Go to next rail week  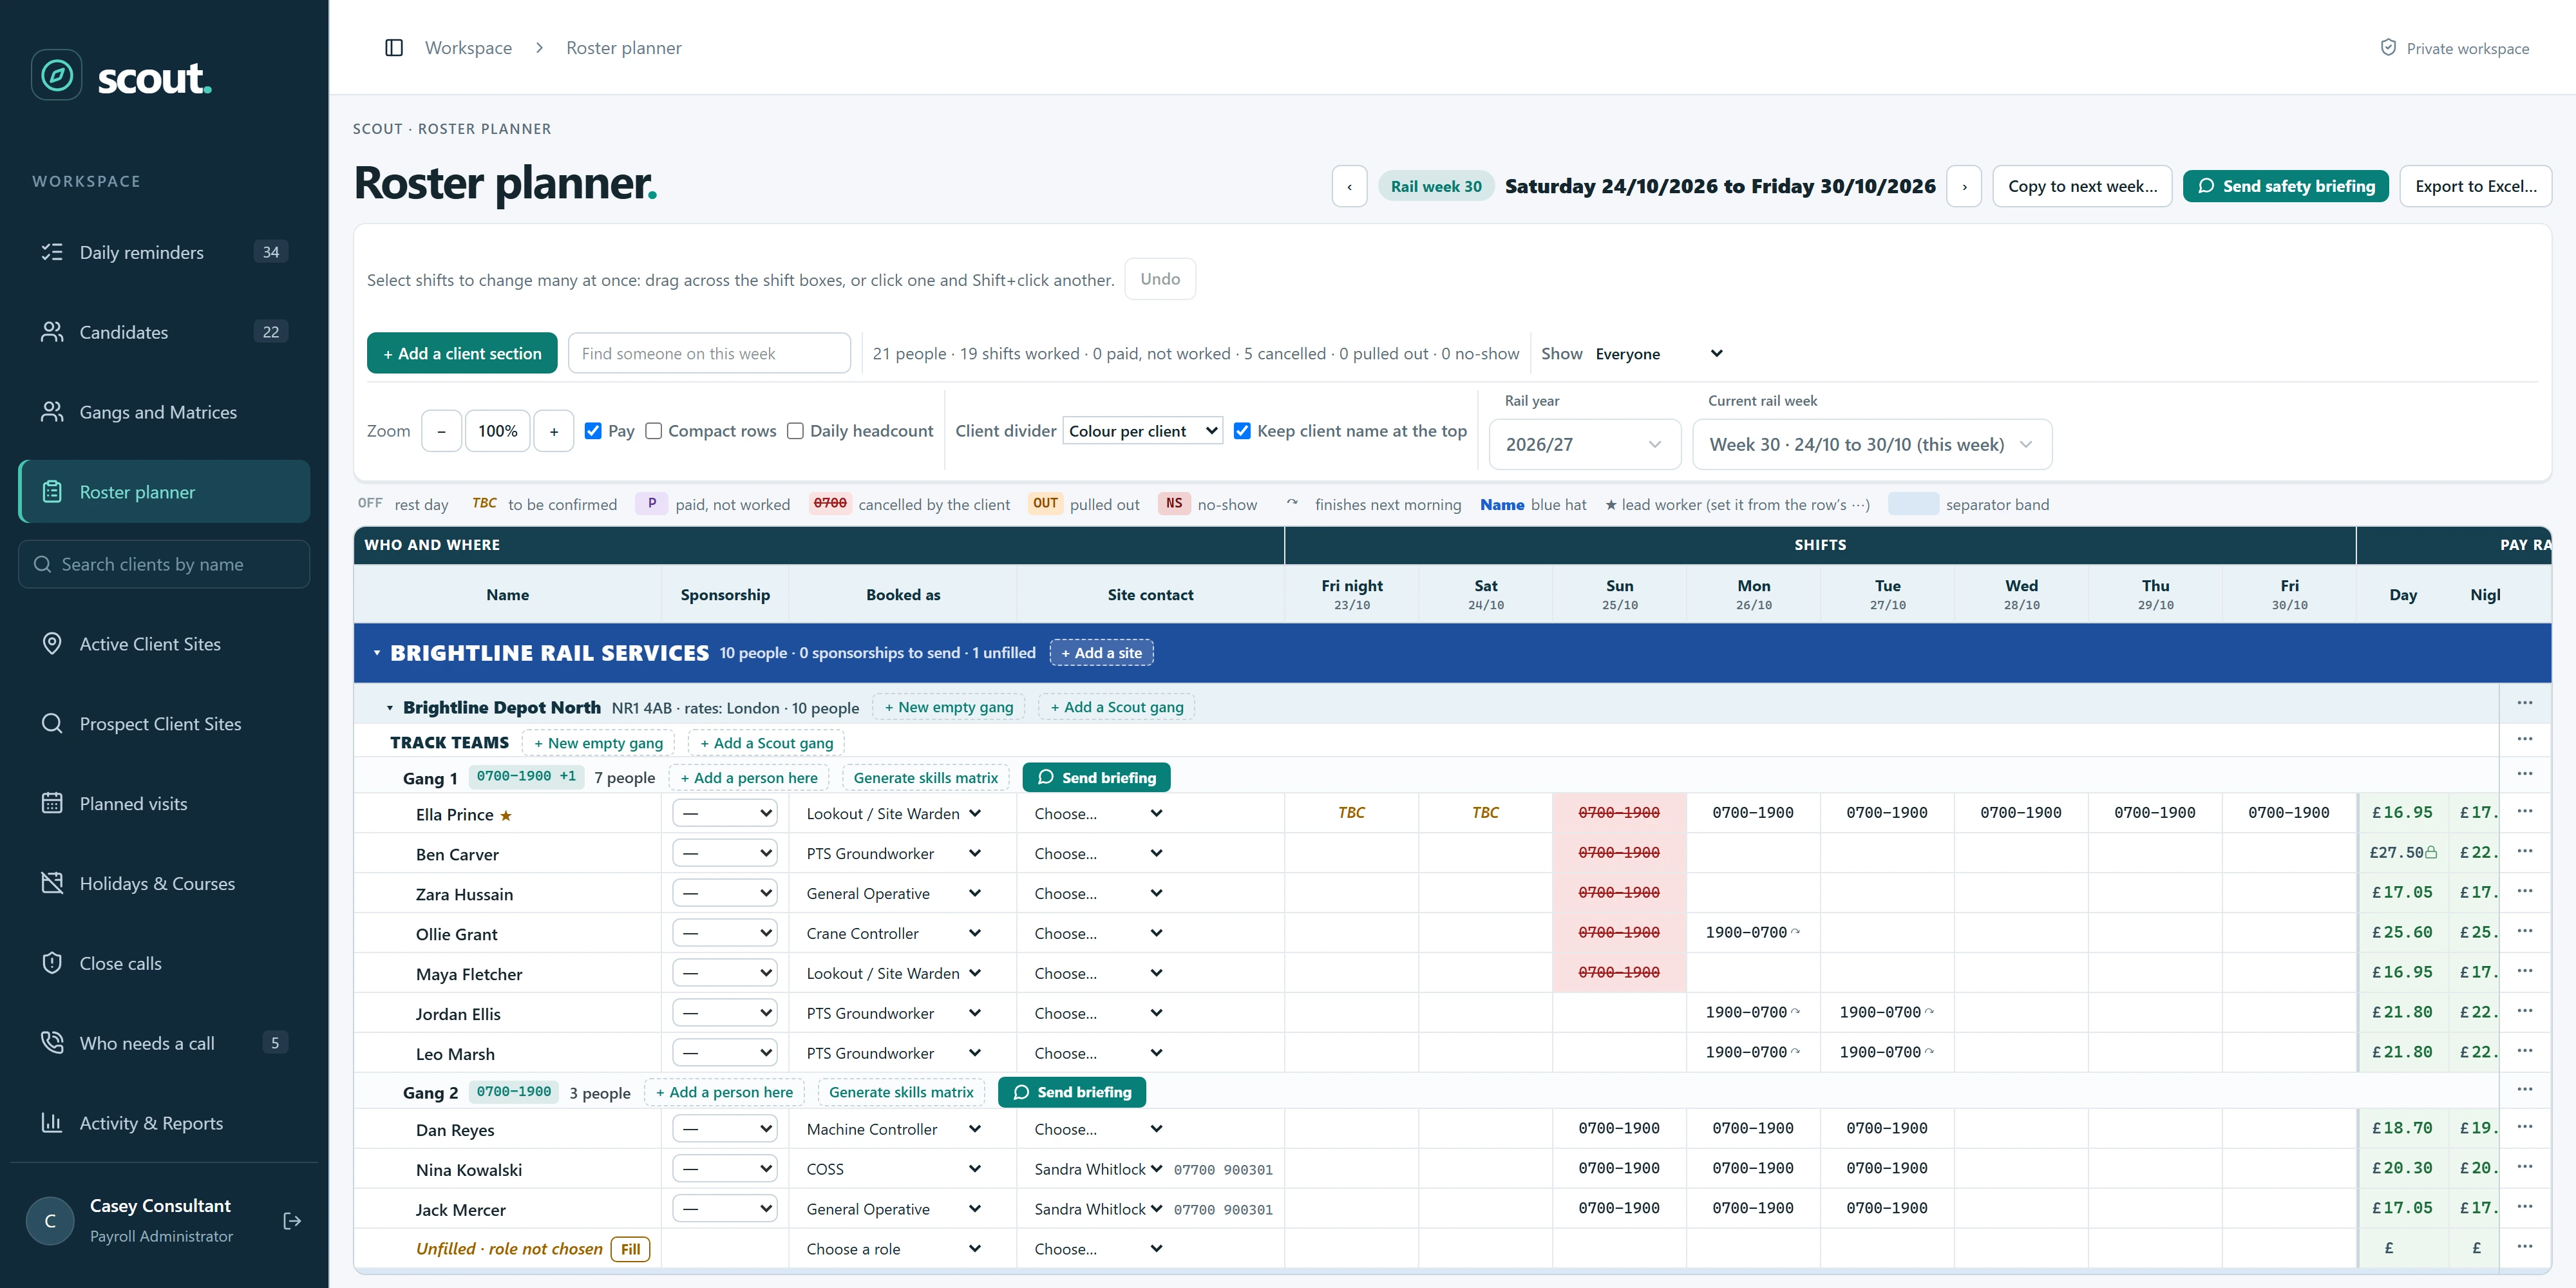[1964, 187]
